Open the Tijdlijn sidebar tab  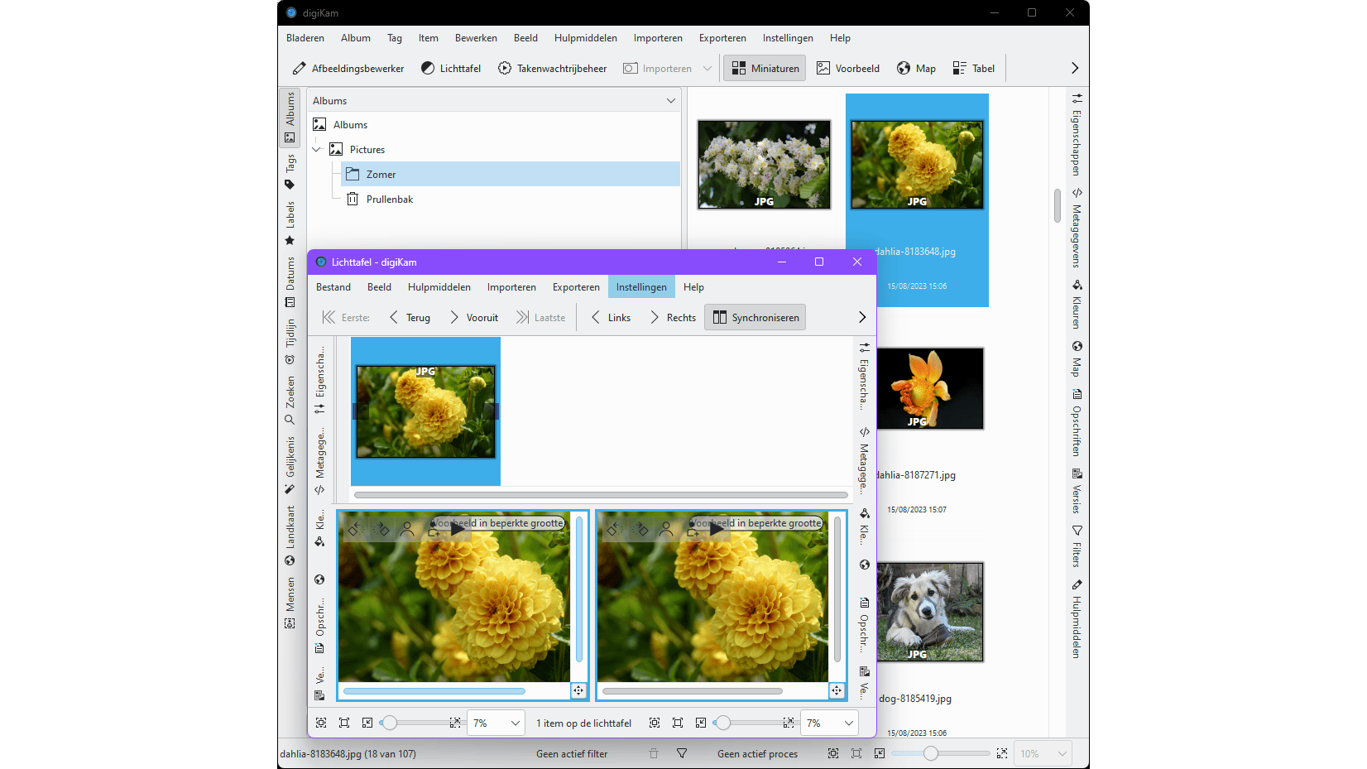(290, 341)
